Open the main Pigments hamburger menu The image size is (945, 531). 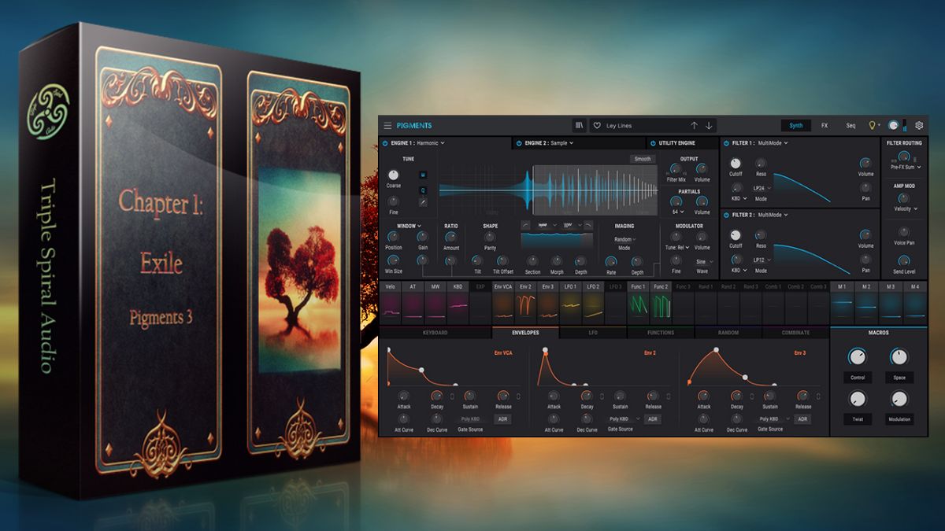click(x=387, y=125)
